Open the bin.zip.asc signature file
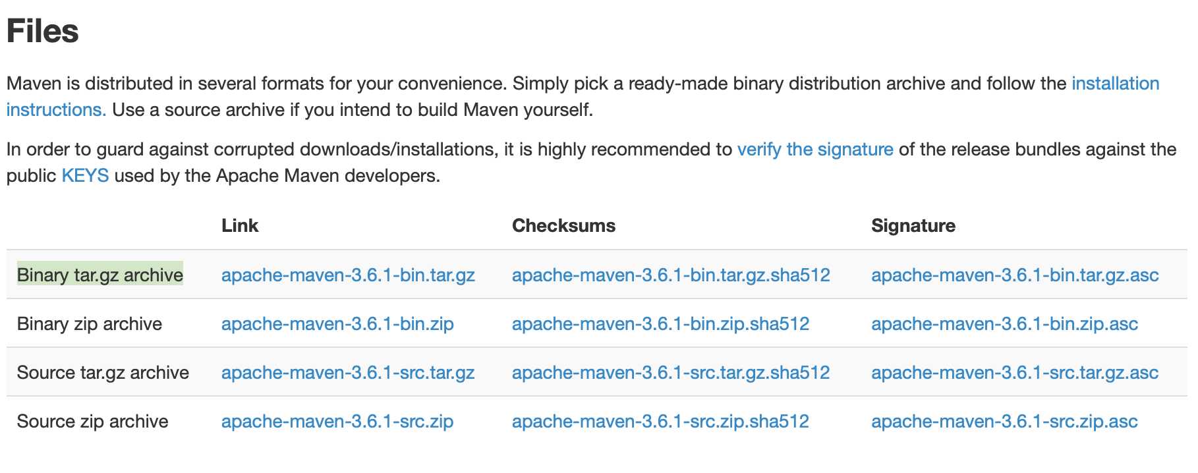This screenshot has width=1198, height=473. tap(1004, 323)
